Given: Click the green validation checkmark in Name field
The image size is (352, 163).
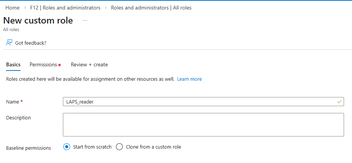Looking at the screenshot, I should [x=339, y=102].
